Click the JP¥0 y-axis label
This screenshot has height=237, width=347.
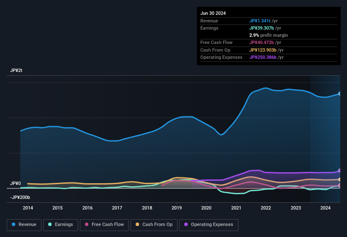pos(16,183)
